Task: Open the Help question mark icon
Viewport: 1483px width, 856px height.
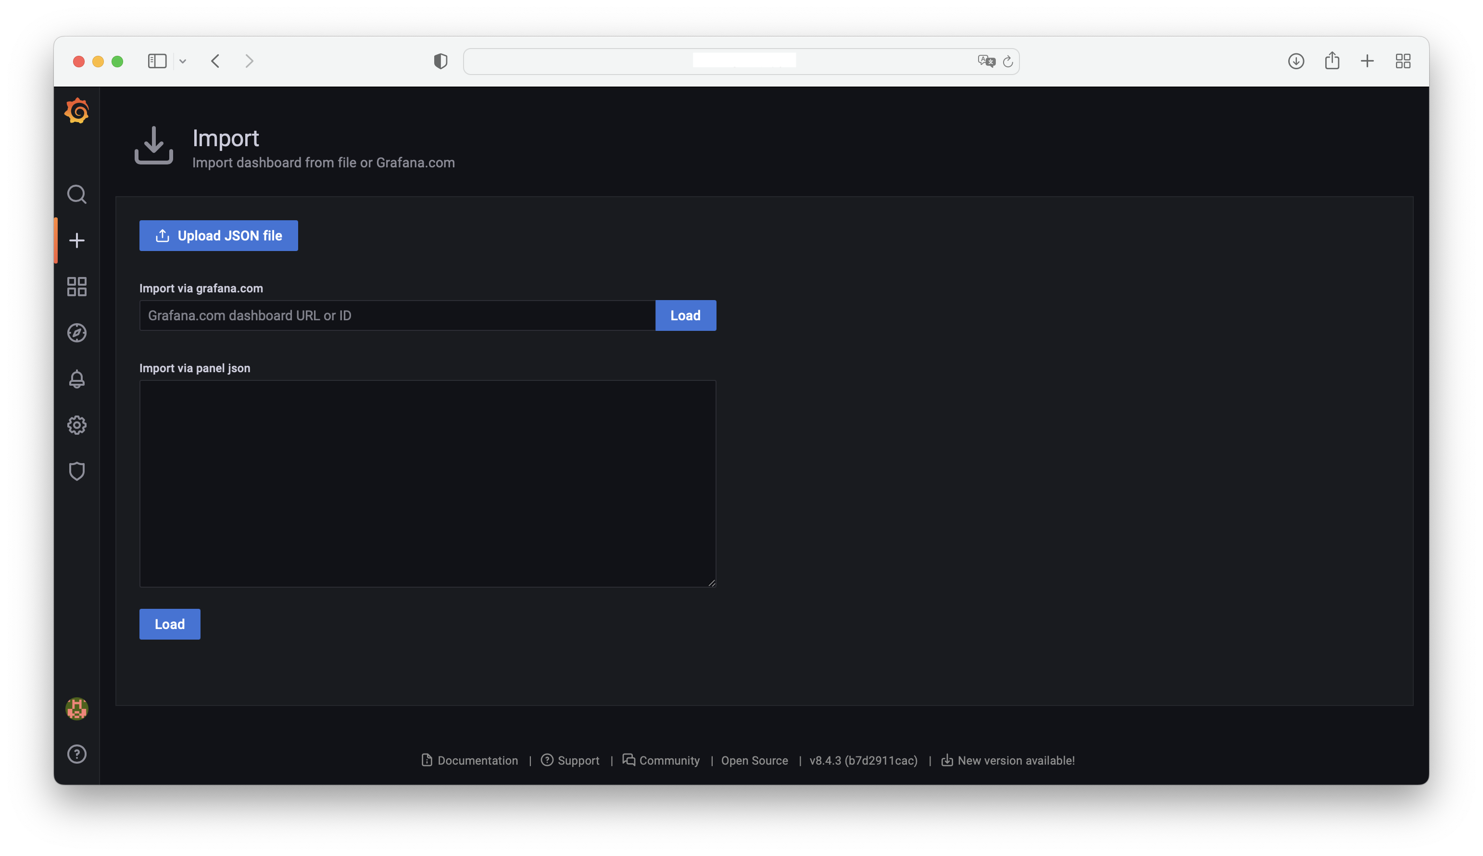Action: (x=76, y=754)
